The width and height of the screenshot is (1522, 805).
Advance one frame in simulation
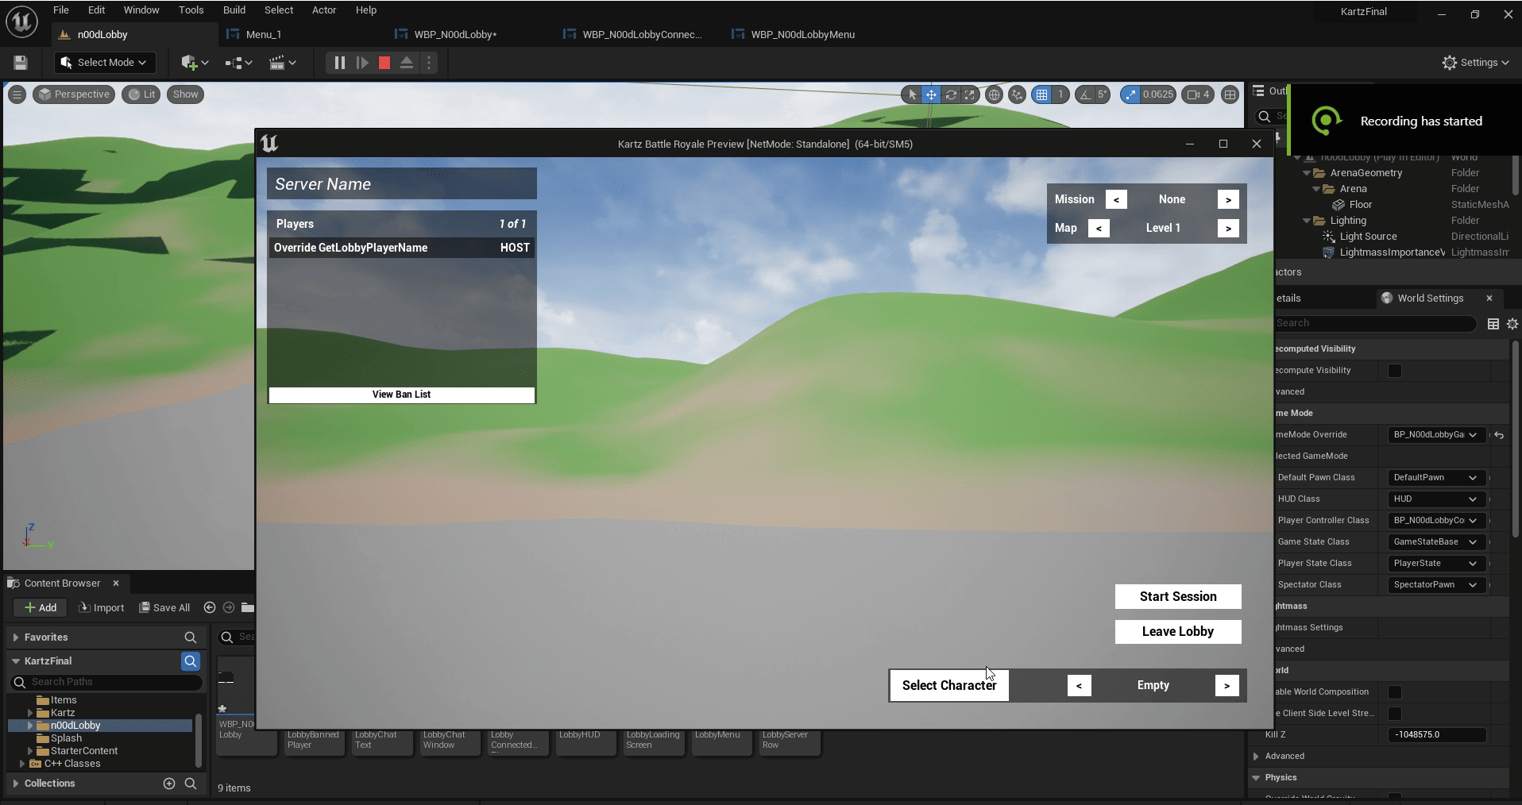click(362, 63)
